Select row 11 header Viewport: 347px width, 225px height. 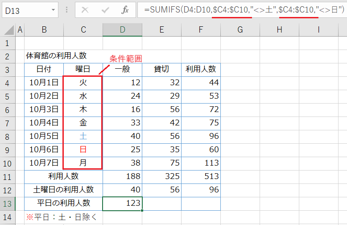pos(8,177)
